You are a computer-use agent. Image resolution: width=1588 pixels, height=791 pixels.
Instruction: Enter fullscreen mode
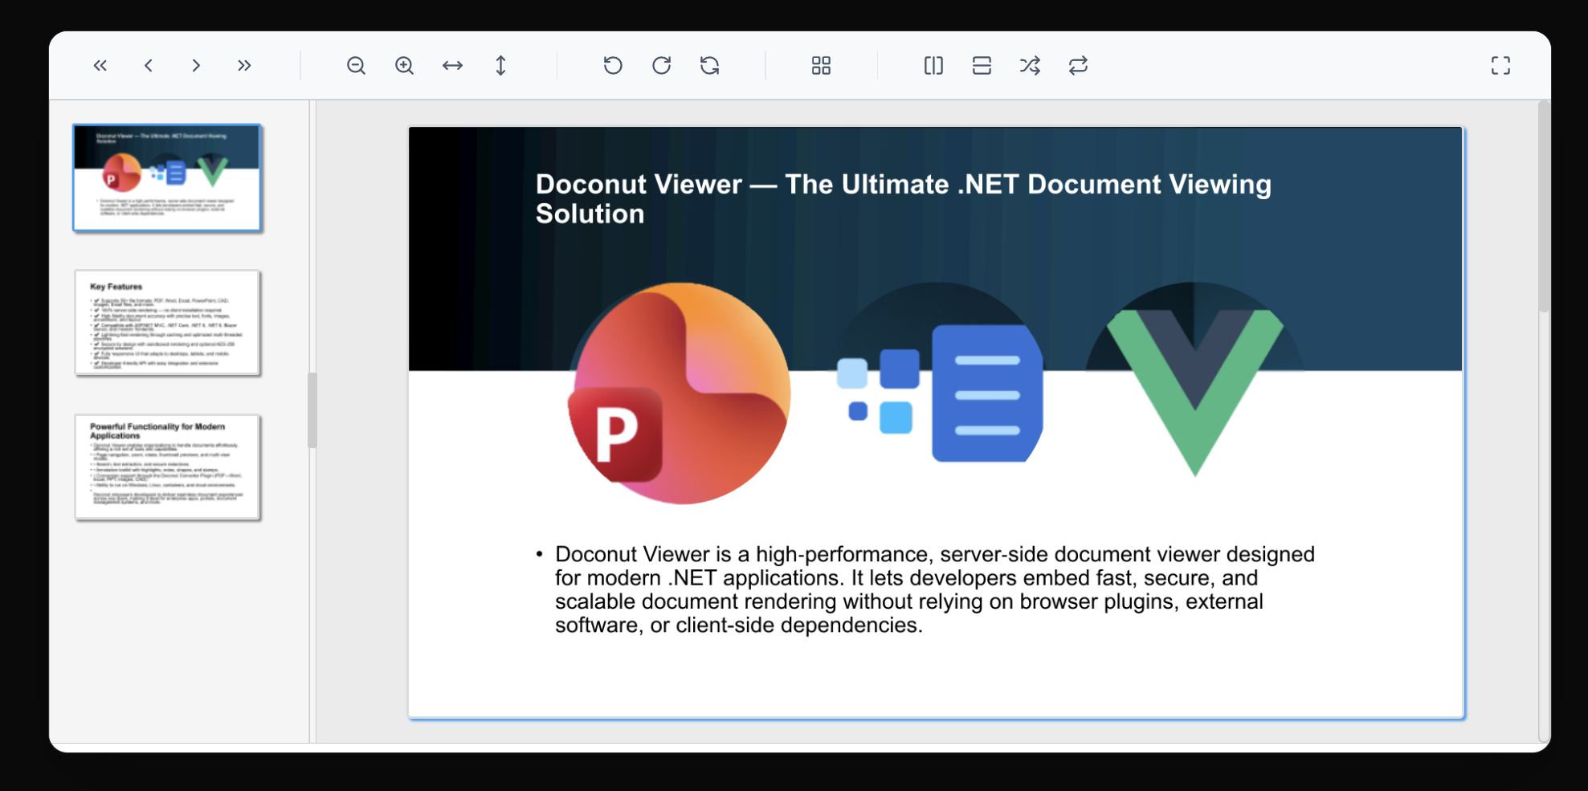tap(1500, 66)
